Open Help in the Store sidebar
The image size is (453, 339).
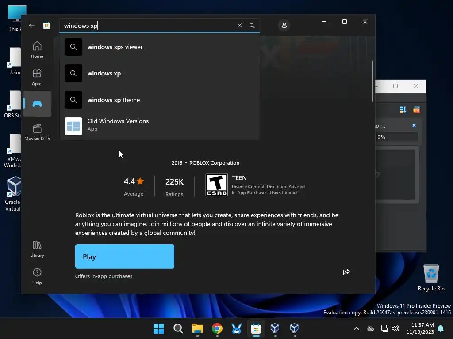(x=37, y=276)
